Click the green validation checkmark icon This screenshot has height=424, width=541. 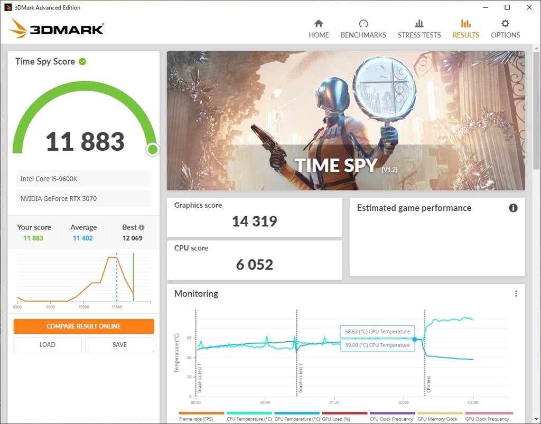82,62
